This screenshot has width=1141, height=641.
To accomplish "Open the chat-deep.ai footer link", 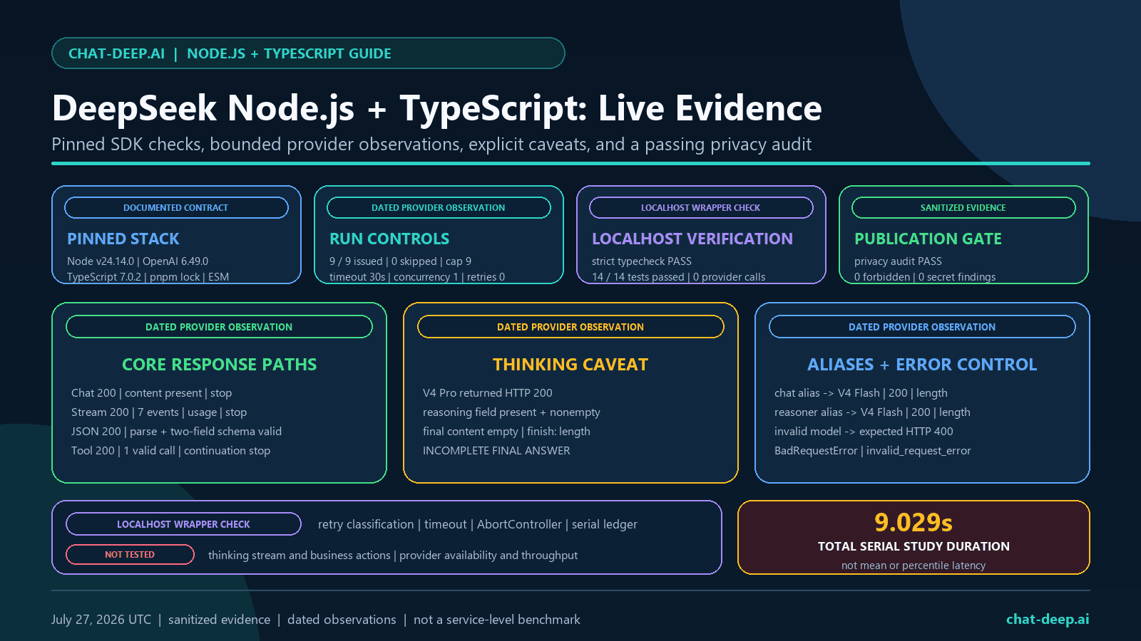I will pos(1048,620).
